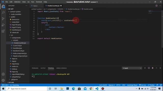Open the bash terminal selector dropdown
Viewport: 163px width, 91px height.
pyautogui.click(x=132, y=68)
